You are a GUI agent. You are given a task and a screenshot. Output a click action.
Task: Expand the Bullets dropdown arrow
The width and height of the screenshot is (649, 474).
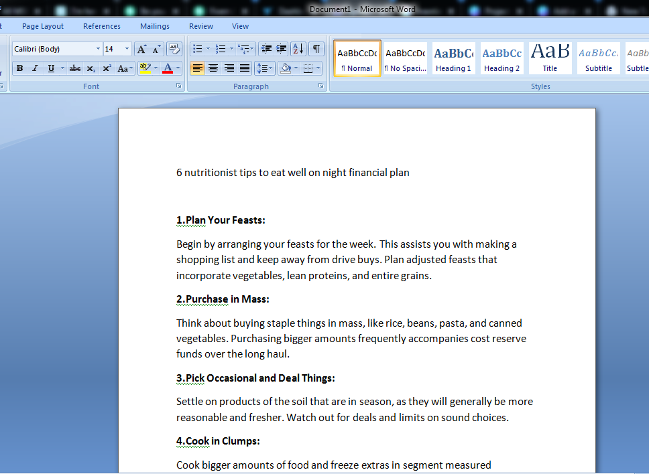[208, 48]
